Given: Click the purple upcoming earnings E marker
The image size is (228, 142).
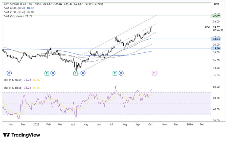Looking at the screenshot, I should [154, 73].
